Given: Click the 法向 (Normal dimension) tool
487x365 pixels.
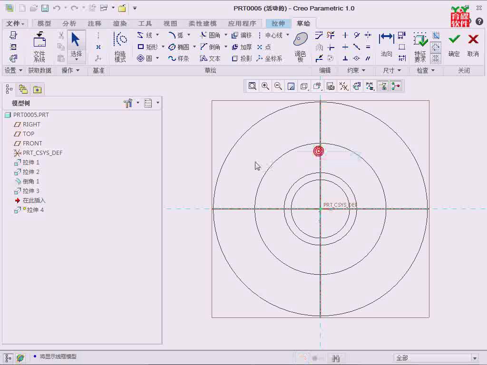Looking at the screenshot, I should pyautogui.click(x=386, y=45).
